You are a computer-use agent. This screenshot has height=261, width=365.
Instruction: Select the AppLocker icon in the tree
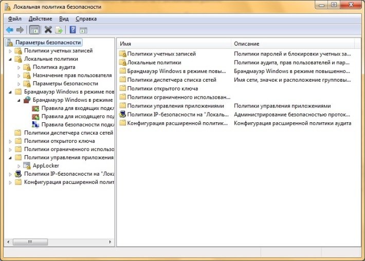(x=27, y=165)
